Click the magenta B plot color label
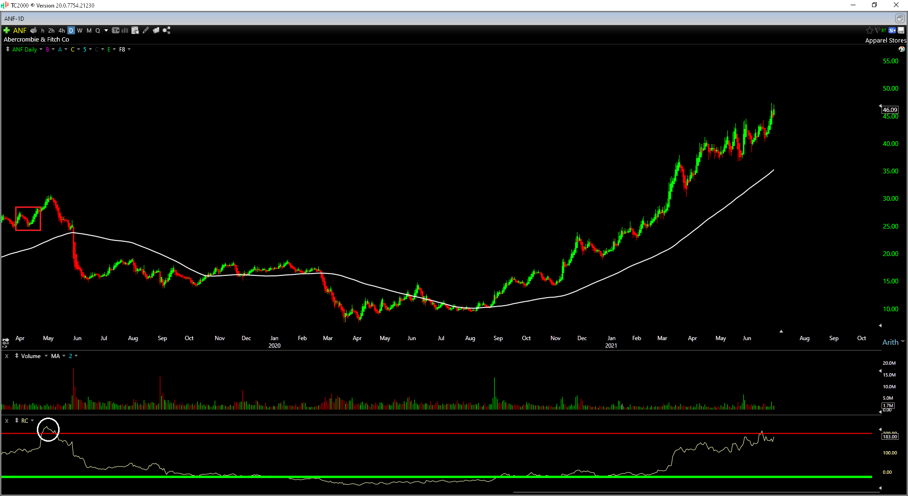 [x=47, y=49]
